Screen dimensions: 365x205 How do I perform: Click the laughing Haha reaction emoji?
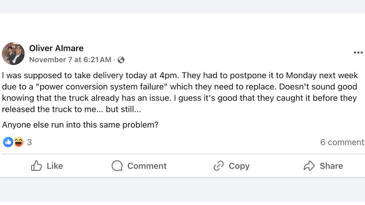click(18, 142)
